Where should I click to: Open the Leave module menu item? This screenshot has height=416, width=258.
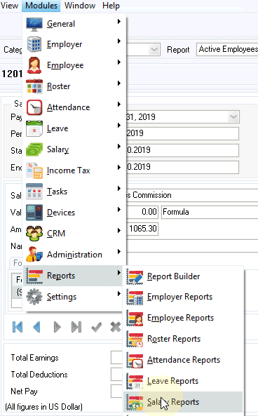73,128
